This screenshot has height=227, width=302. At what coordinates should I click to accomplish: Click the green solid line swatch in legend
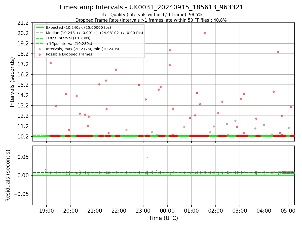[40, 27]
